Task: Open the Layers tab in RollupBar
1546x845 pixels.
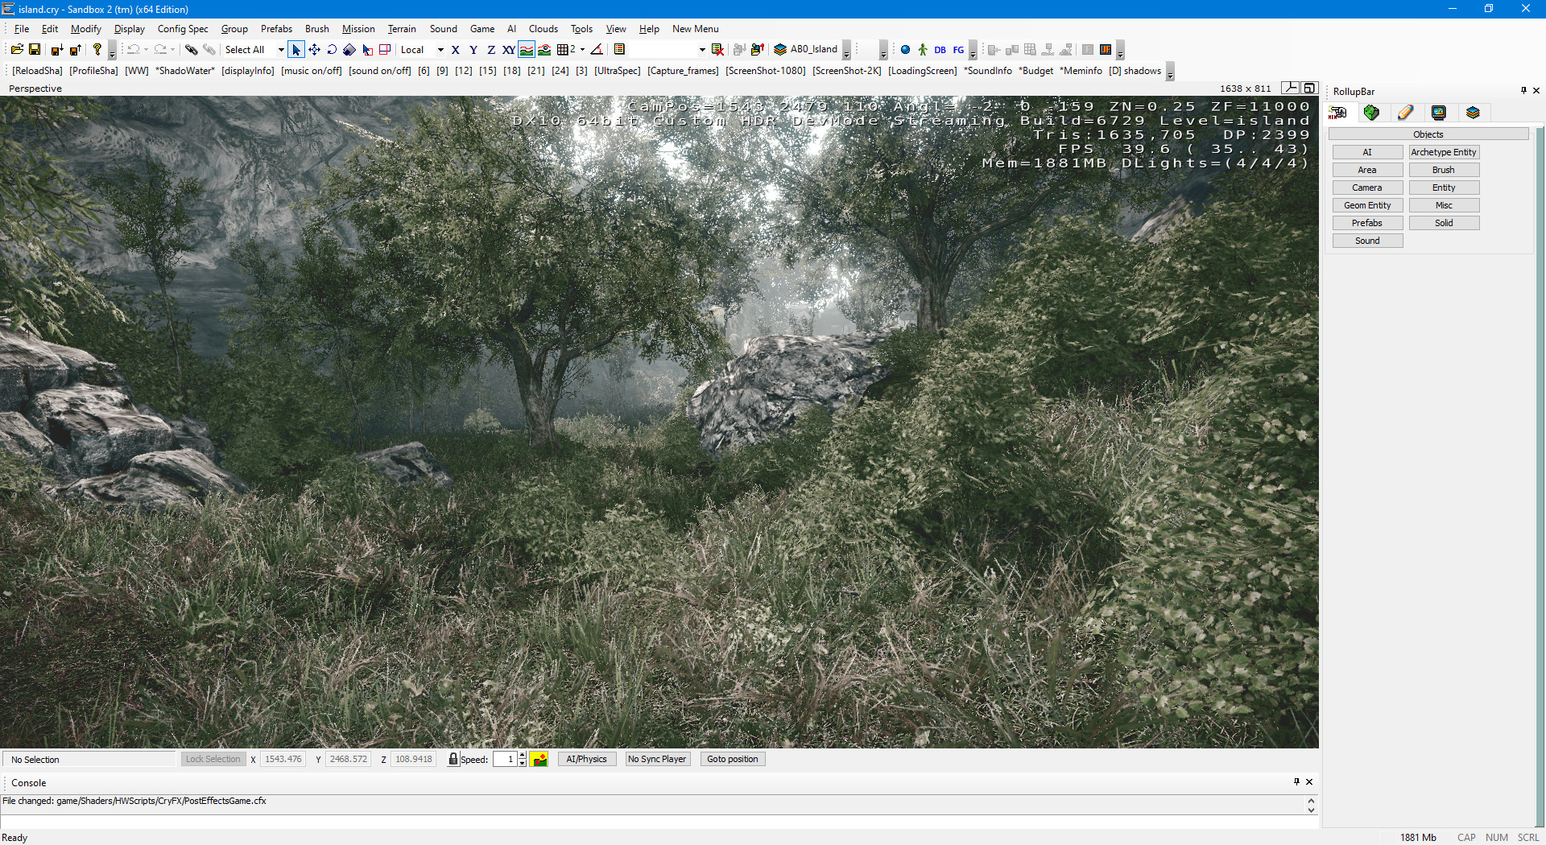Action: [x=1473, y=113]
